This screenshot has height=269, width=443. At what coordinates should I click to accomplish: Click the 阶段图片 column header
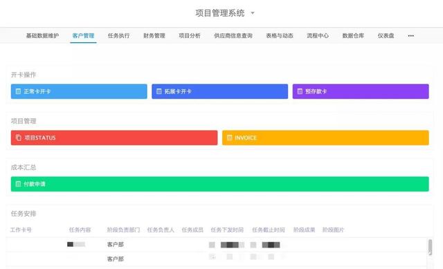pyautogui.click(x=334, y=230)
